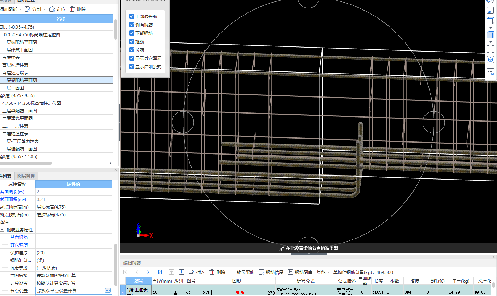
Task: Switch to 2D view icon
Action: click(x=490, y=11)
